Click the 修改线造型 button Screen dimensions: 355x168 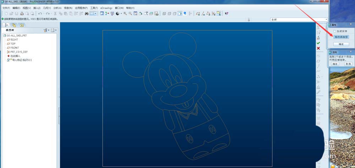click(341, 37)
